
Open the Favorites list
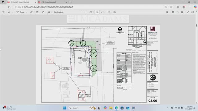click(x=178, y=7)
